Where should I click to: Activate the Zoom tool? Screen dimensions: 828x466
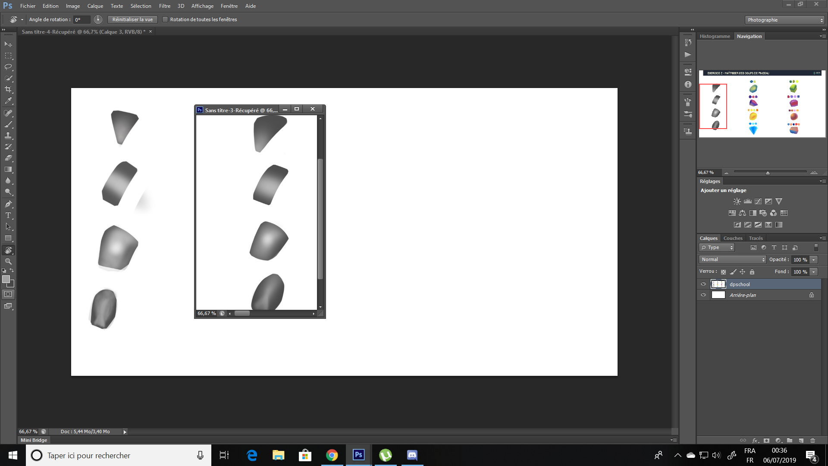(x=8, y=261)
